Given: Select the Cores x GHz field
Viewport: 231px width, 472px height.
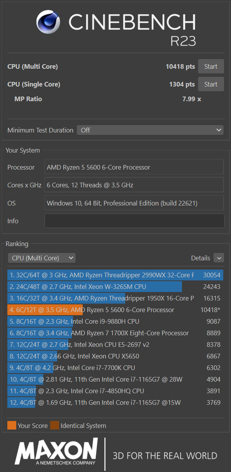Looking at the screenshot, I should coord(134,185).
